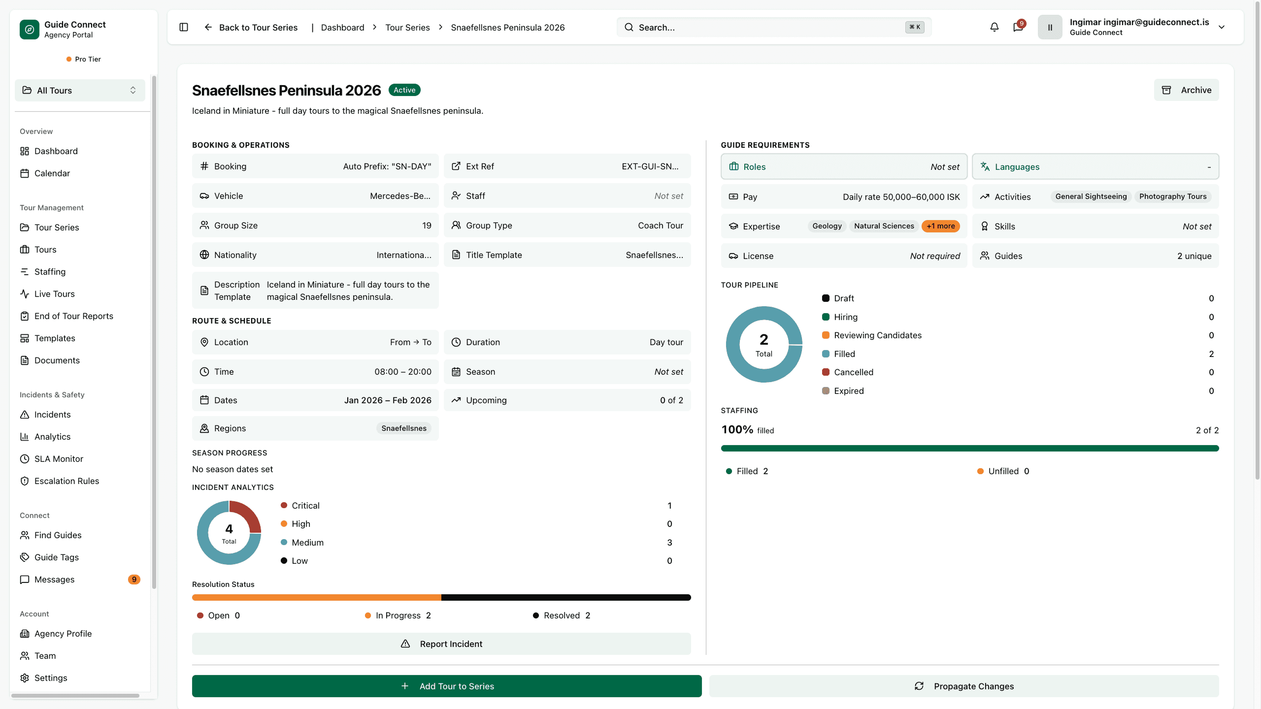1261x709 pixels.
Task: Click the Languages translate icon
Action: pyautogui.click(x=985, y=166)
